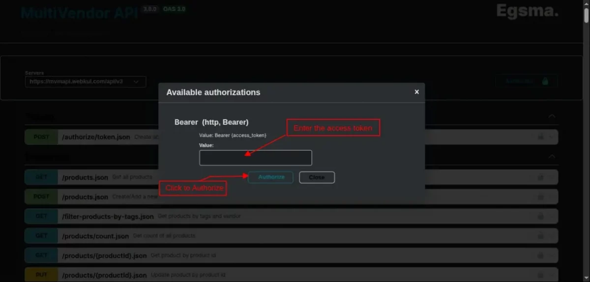Focus the bearer token Value input field
590x282 pixels.
pos(256,158)
